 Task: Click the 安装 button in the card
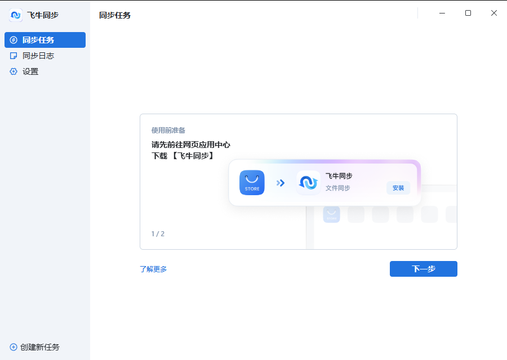(x=398, y=188)
